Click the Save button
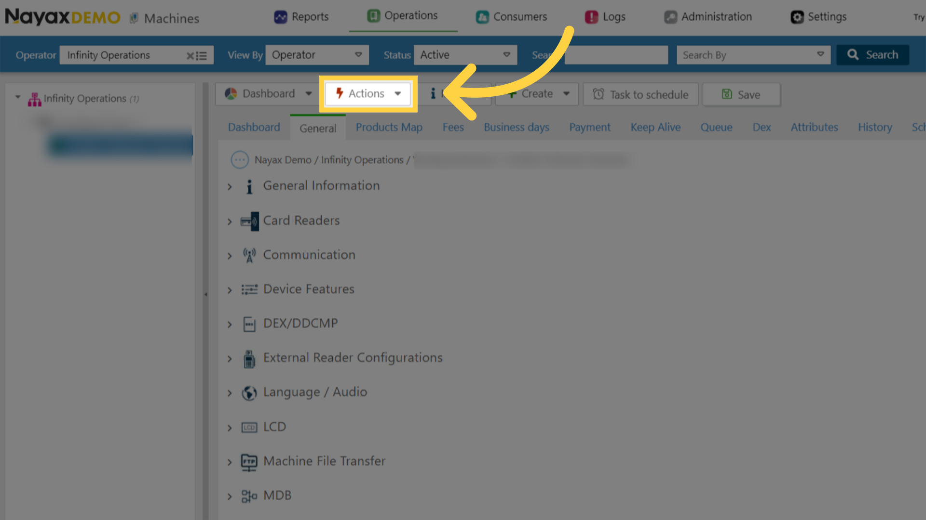926x520 pixels. [741, 94]
